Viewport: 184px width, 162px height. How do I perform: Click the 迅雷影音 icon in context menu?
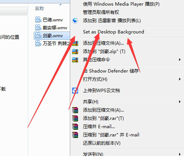75,21
